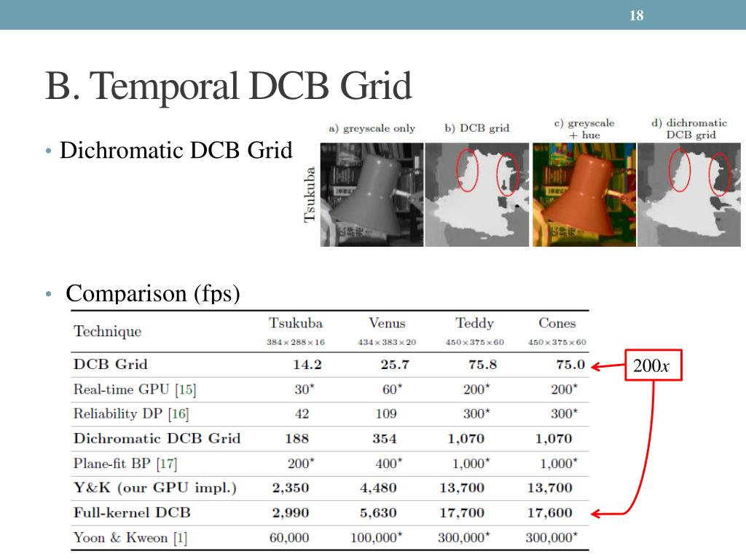Click the '434×383×20' resolution label
This screenshot has width=746, height=559.
[387, 342]
